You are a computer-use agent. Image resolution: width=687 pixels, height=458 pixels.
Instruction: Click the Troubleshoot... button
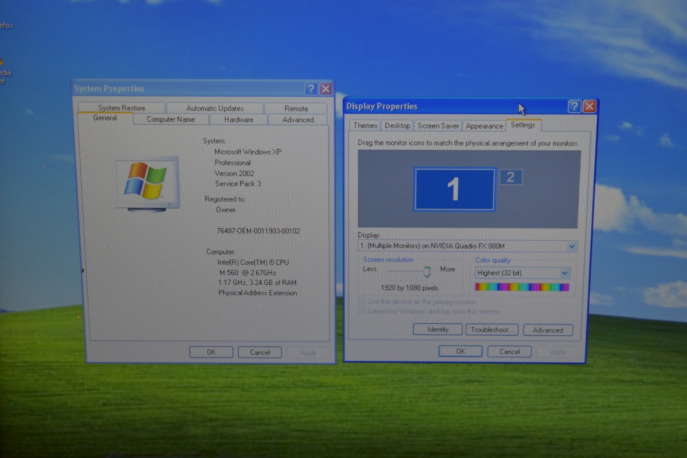(492, 330)
